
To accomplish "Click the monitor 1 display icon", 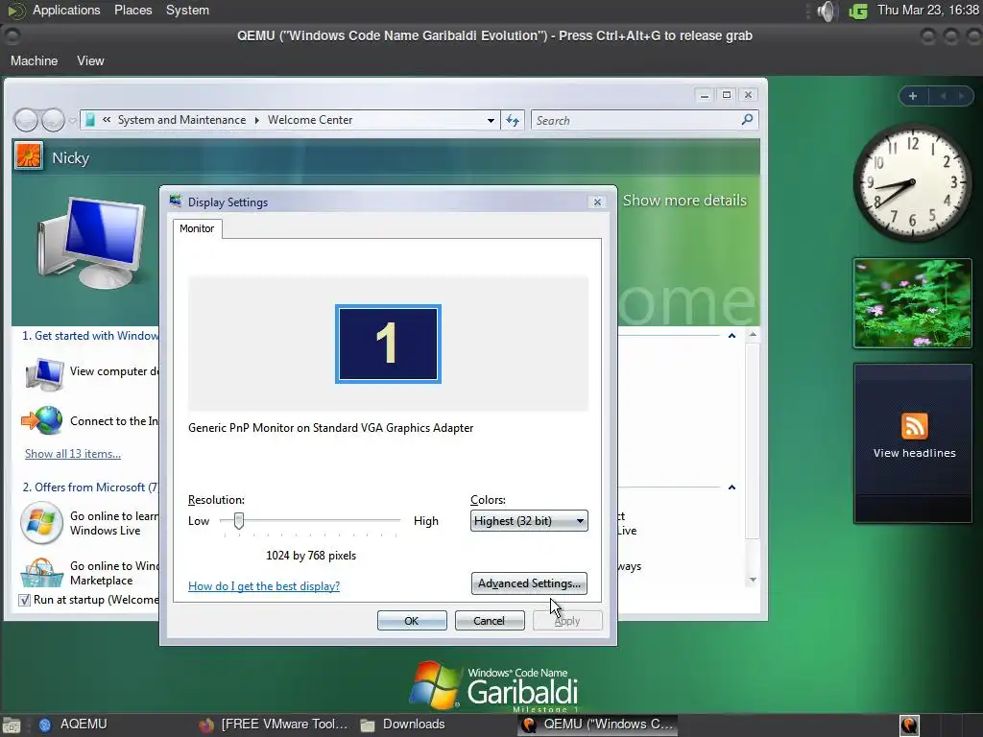I will pos(388,344).
